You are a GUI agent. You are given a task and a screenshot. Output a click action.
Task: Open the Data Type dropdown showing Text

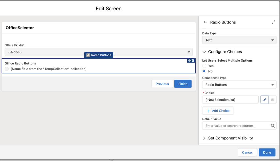point(239,40)
